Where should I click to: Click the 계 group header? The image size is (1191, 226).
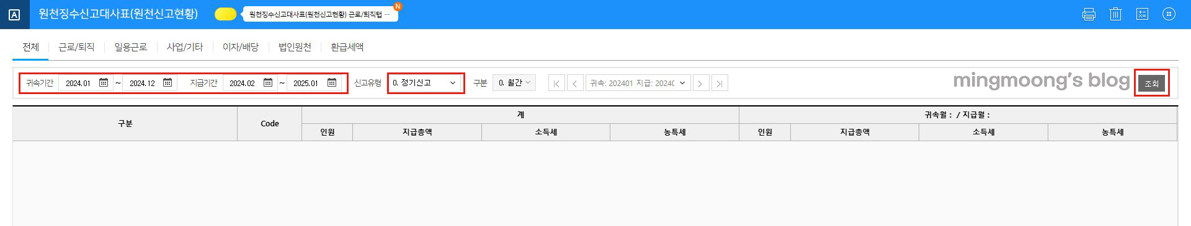520,115
